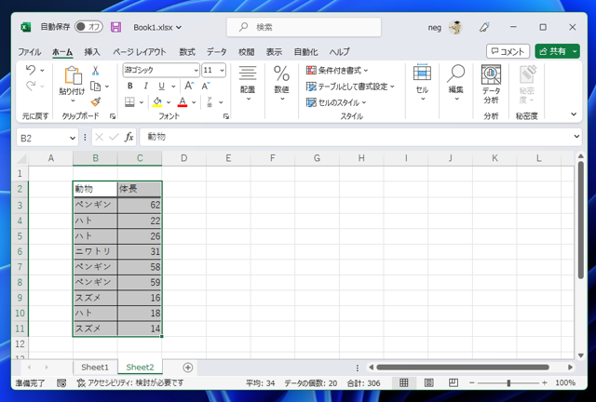This screenshot has height=402, width=596.
Task: Add a new sheet with plus button
Action: click(x=188, y=368)
